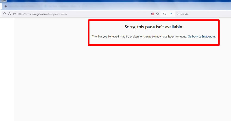This screenshot has width=231, height=121.
Task: Click the plus button to open new tab
Action: pyautogui.click(x=5, y=6)
